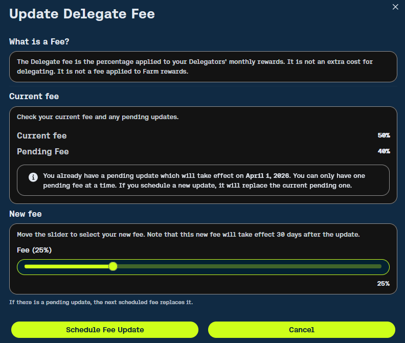Screen dimensions: 405x343
Task: Click the pending update notice text
Action: pos(205,180)
